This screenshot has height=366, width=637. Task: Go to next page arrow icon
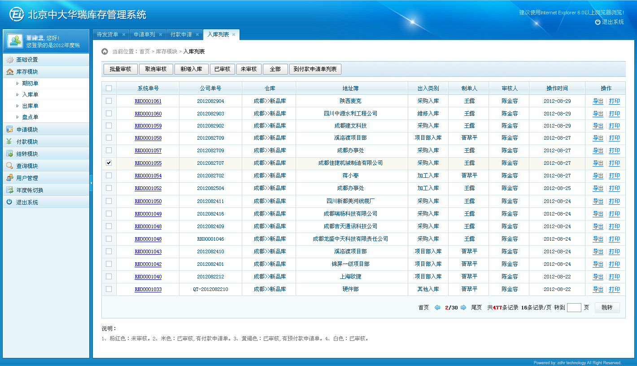[463, 308]
